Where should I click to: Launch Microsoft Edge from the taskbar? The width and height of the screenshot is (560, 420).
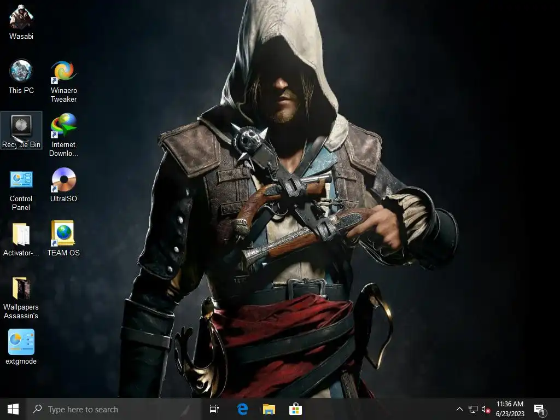pos(242,409)
